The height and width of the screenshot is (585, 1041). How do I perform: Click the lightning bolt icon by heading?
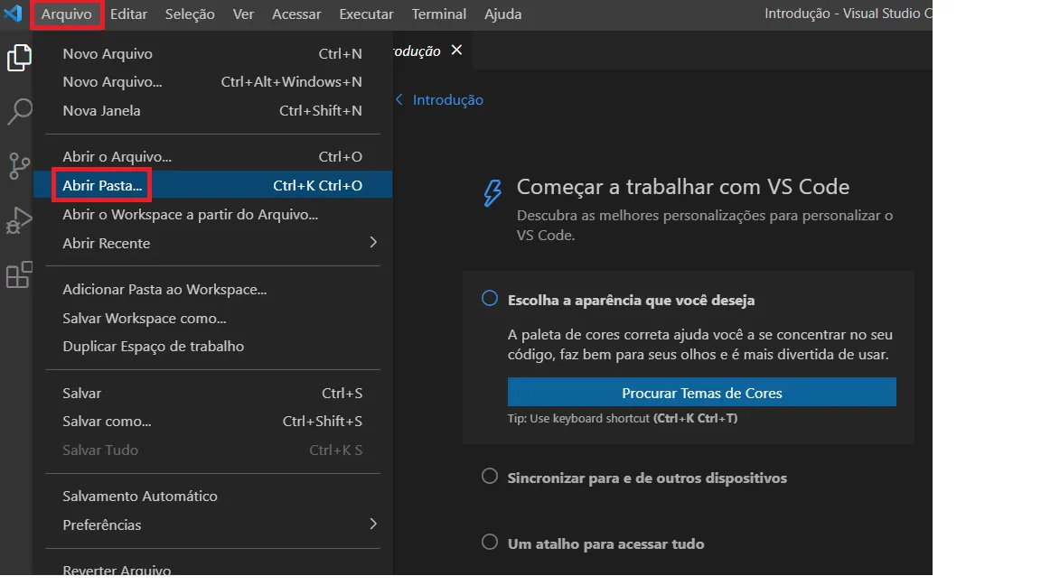pyautogui.click(x=492, y=193)
